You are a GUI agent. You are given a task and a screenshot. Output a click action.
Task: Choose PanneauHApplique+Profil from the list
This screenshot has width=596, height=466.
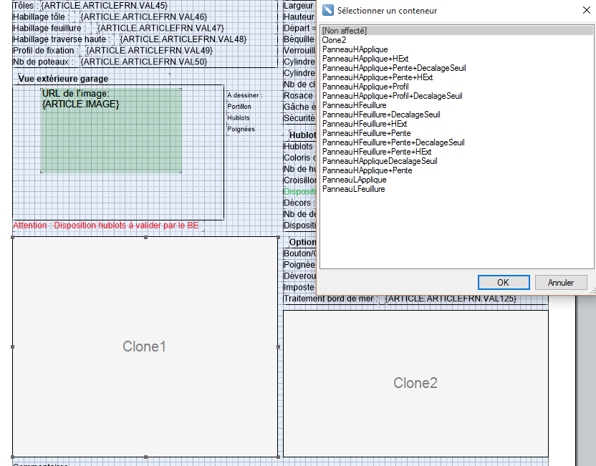pyautogui.click(x=365, y=87)
